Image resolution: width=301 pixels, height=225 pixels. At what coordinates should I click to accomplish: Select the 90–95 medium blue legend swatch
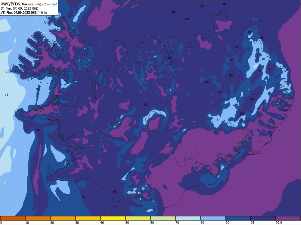coord(238,218)
